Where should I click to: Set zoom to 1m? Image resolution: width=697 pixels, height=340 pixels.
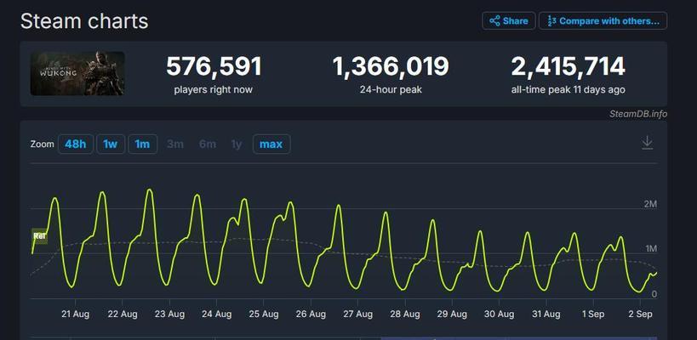143,144
